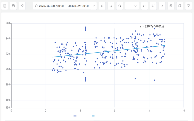Click the lightbulb icon in the toolbar
The image size is (194, 121).
click(189, 6)
